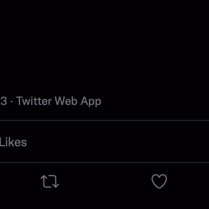Viewport: 209px width, 209px height.
Task: Like the tweet with the heart icon
Action: point(159,181)
